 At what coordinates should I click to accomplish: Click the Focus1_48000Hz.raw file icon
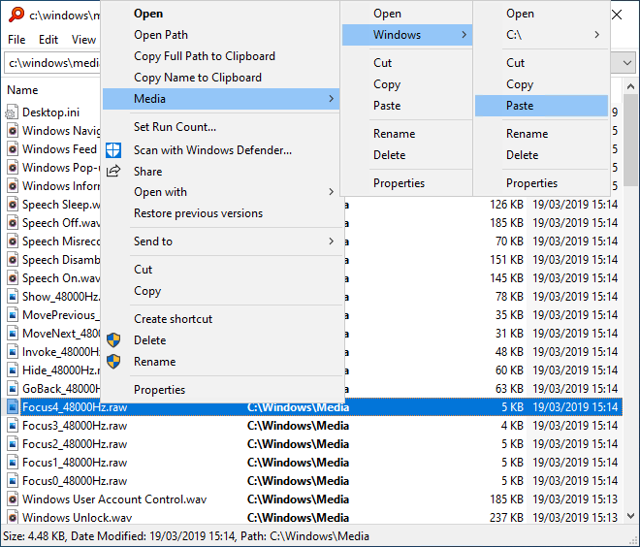click(13, 463)
